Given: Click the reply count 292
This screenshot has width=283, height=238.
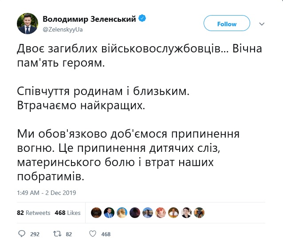Looking at the screenshot, I should pyautogui.click(x=35, y=234).
